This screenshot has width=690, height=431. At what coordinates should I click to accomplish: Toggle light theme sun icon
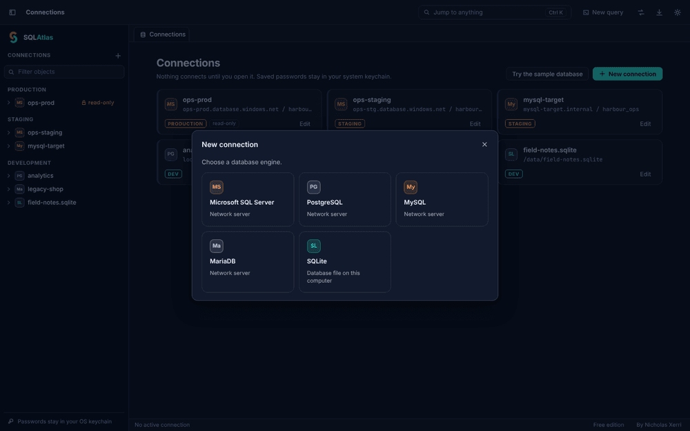click(678, 12)
